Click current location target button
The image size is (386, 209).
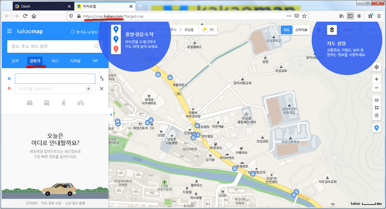tap(377, 67)
